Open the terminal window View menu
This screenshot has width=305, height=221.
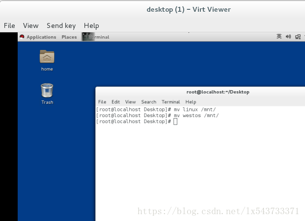click(130, 102)
